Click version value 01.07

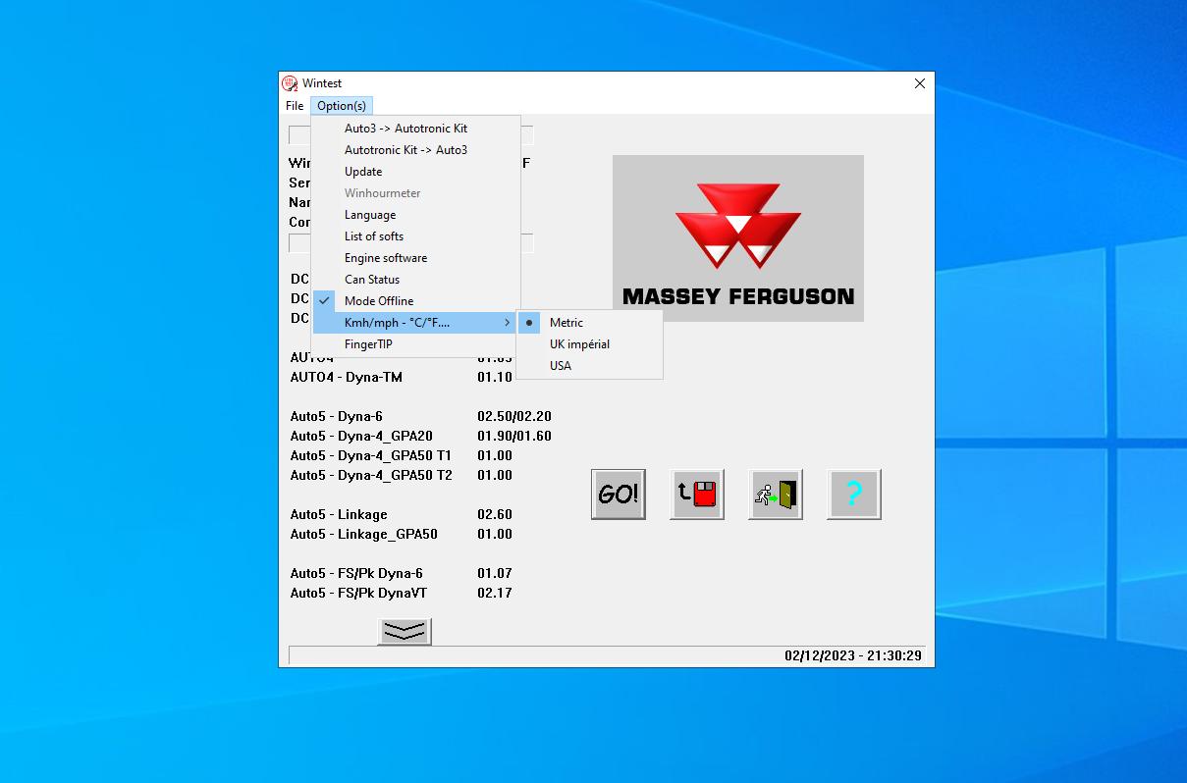click(x=495, y=573)
